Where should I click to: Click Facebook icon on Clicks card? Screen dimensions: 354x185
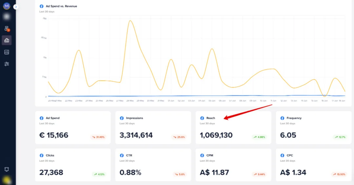coord(42,156)
